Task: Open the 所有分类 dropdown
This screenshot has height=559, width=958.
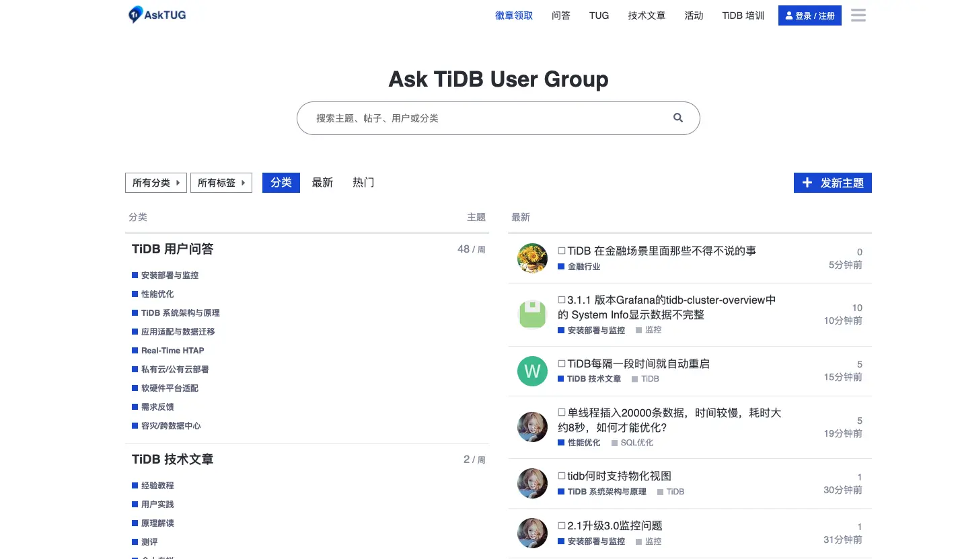Action: 155,182
